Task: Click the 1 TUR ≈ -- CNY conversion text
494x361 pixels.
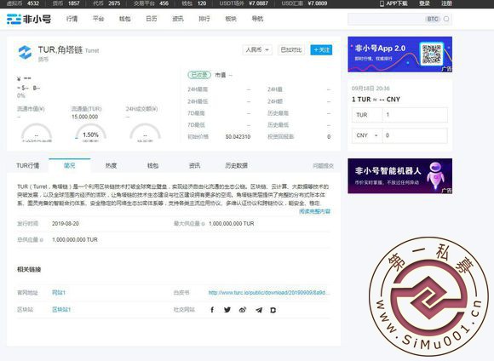Action: 376,100
